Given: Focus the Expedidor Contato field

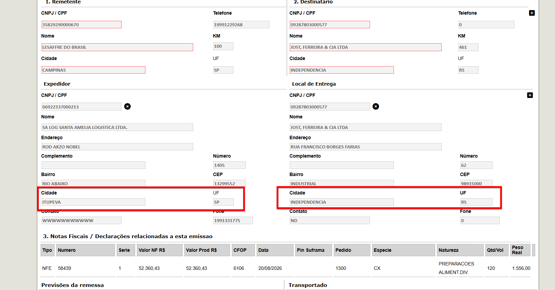Looking at the screenshot, I should [x=81, y=220].
